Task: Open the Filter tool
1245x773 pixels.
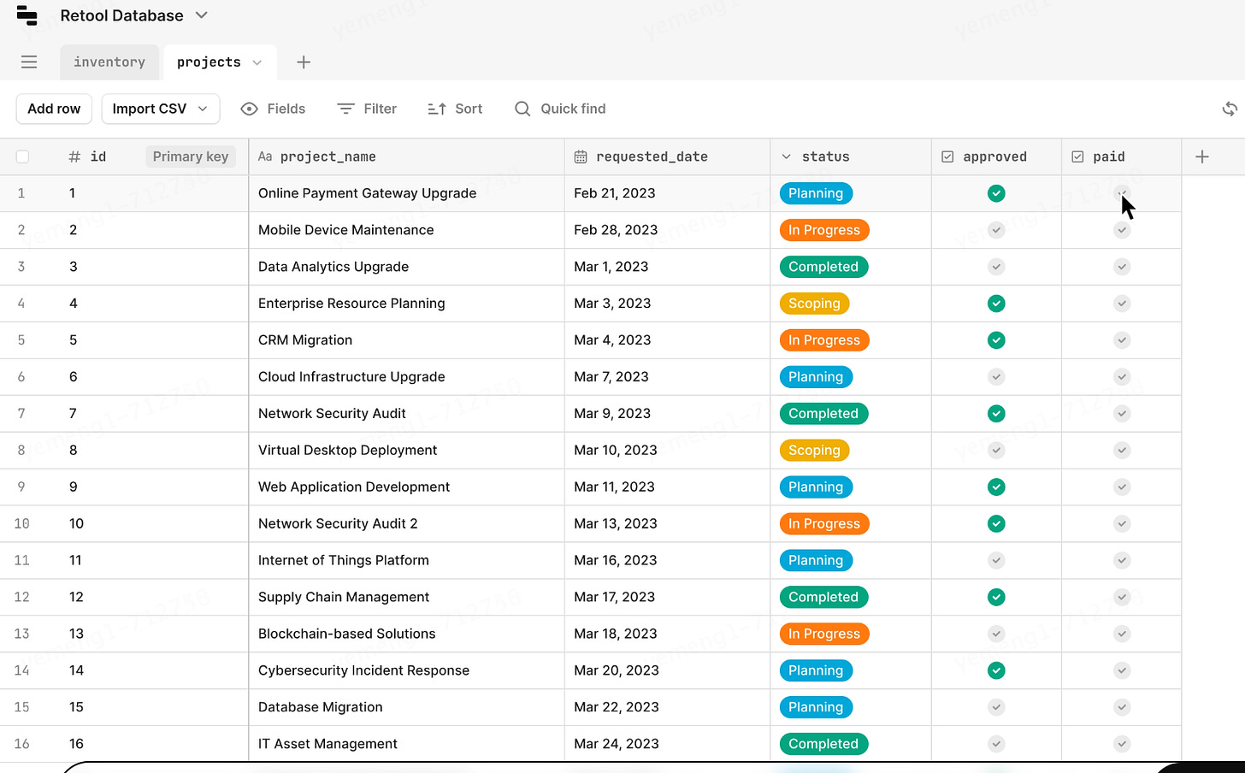Action: point(367,109)
